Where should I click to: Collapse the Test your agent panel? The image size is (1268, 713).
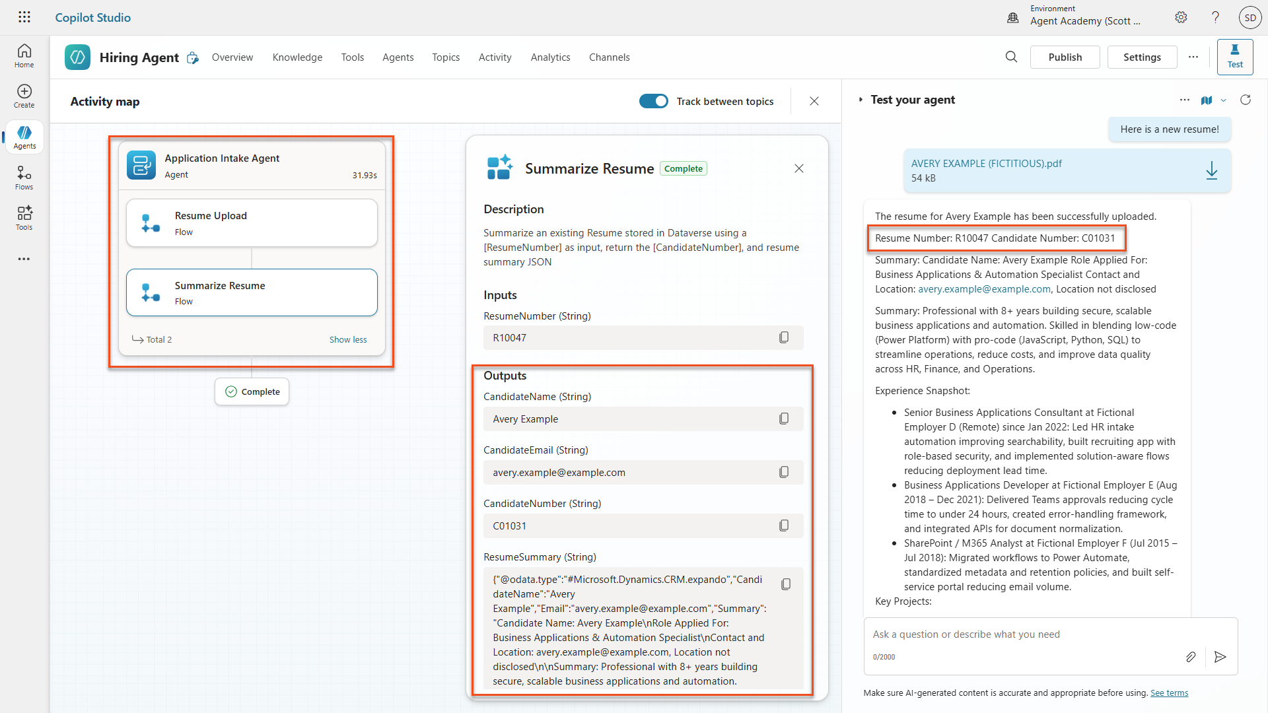[861, 100]
